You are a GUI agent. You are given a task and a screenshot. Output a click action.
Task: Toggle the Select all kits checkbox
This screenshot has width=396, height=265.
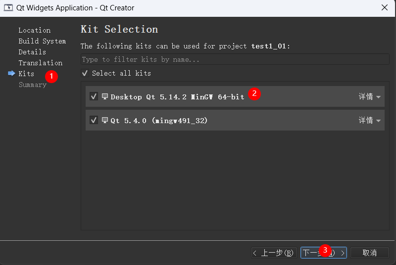(x=85, y=73)
